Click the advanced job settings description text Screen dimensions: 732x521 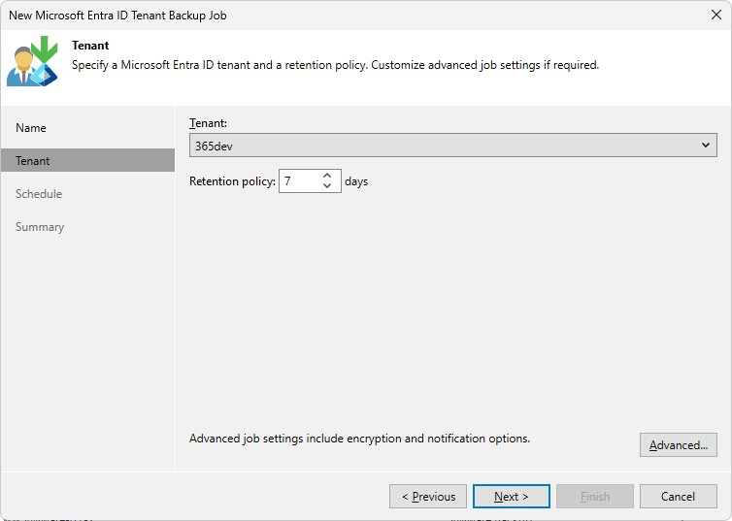(x=359, y=439)
